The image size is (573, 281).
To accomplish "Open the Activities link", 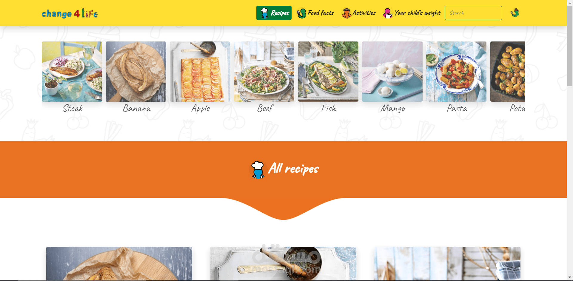I will pos(359,13).
